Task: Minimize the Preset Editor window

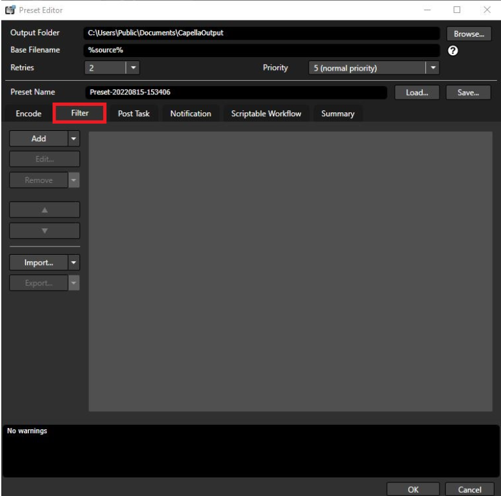Action: 427,10
